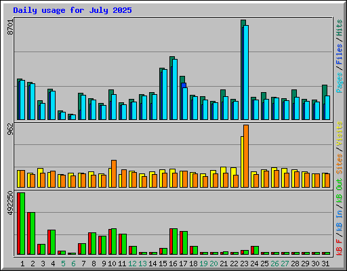Click day 14 on the x-axis
The height and width of the screenshot is (271, 347).
pyautogui.click(x=152, y=264)
